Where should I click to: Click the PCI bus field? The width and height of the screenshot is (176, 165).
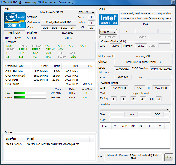146,24
